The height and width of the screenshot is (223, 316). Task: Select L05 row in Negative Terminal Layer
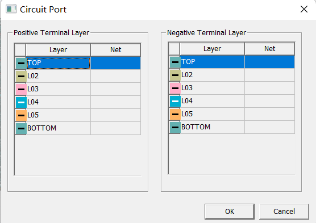tap(232, 114)
